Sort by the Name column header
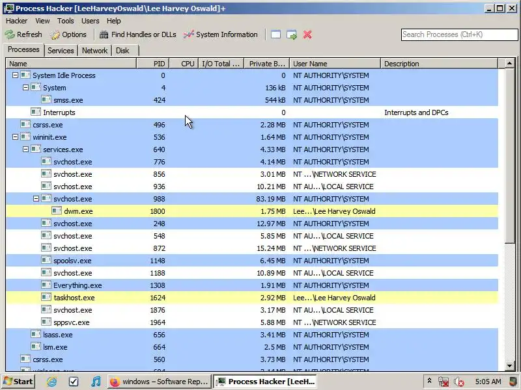521x390 pixels. [71, 64]
